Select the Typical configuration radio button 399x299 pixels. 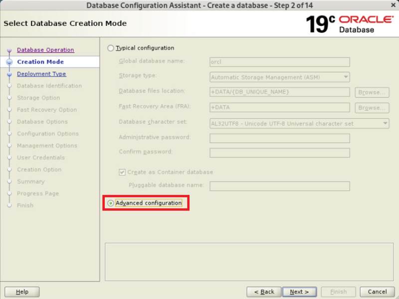(110, 48)
